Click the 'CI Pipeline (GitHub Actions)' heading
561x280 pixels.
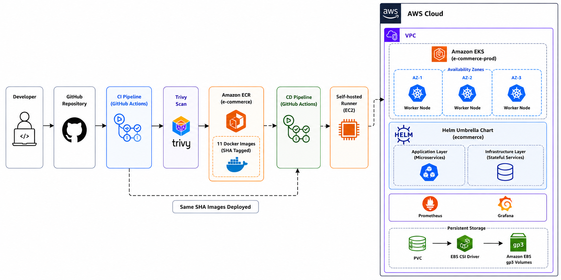pyautogui.click(x=129, y=100)
